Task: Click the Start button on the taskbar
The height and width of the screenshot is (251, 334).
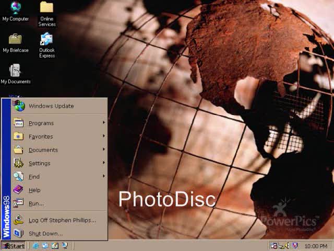Action: [x=13, y=246]
